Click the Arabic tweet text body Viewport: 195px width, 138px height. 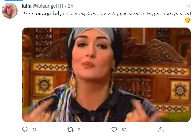[106, 14]
